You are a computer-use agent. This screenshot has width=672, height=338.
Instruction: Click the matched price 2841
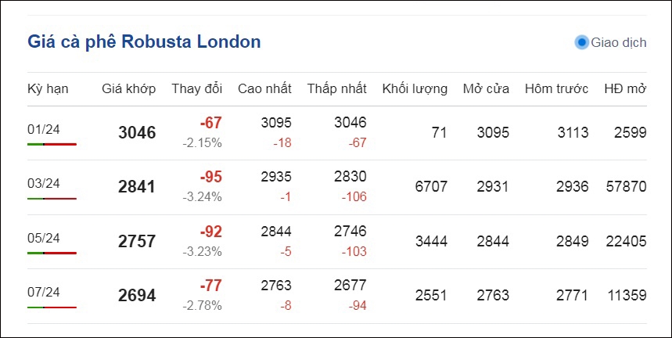point(137,187)
